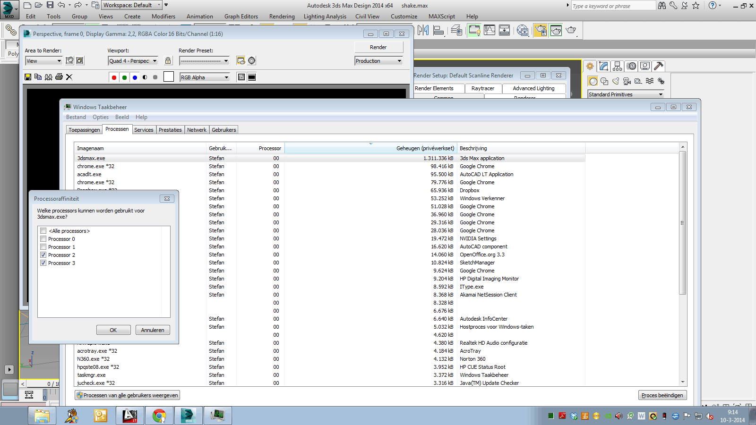The width and height of the screenshot is (756, 425).
Task: Sort by the Geheugen (privéwerkset) column header
Action: pyautogui.click(x=370, y=148)
